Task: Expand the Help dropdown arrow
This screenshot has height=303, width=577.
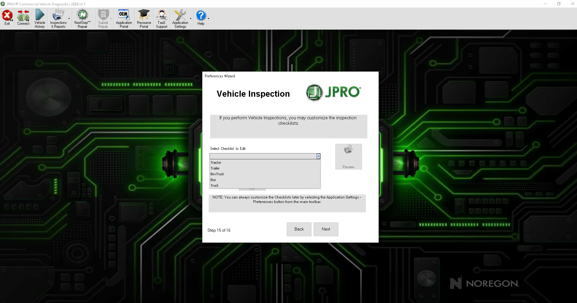Action: pyautogui.click(x=208, y=19)
